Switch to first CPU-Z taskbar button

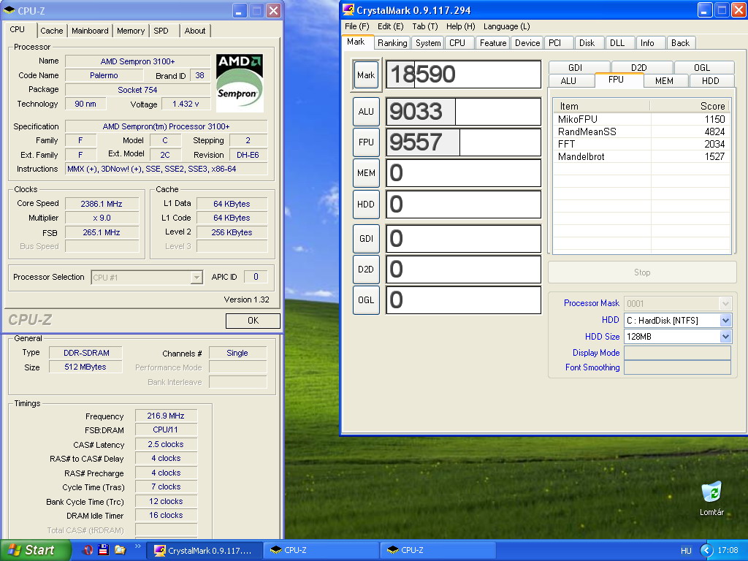(321, 550)
